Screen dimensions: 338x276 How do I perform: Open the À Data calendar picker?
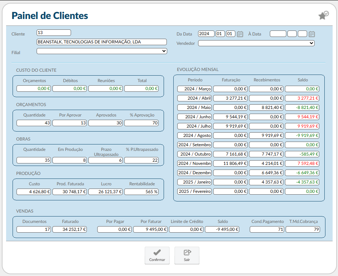pyautogui.click(x=312, y=34)
